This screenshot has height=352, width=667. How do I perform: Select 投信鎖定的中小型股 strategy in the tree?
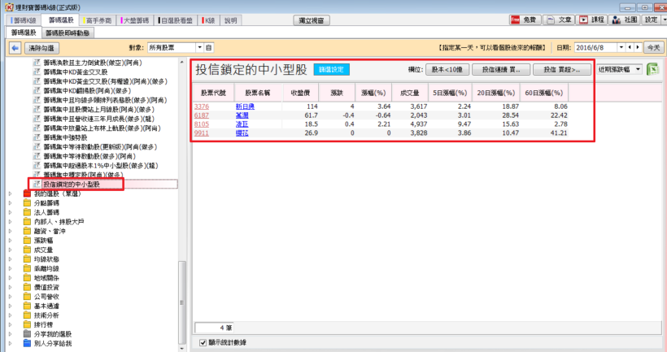[x=72, y=184]
